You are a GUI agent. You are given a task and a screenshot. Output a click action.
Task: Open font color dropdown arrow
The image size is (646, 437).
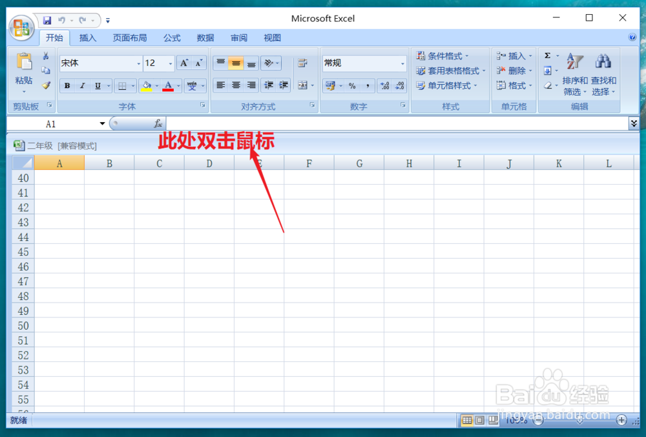[178, 86]
